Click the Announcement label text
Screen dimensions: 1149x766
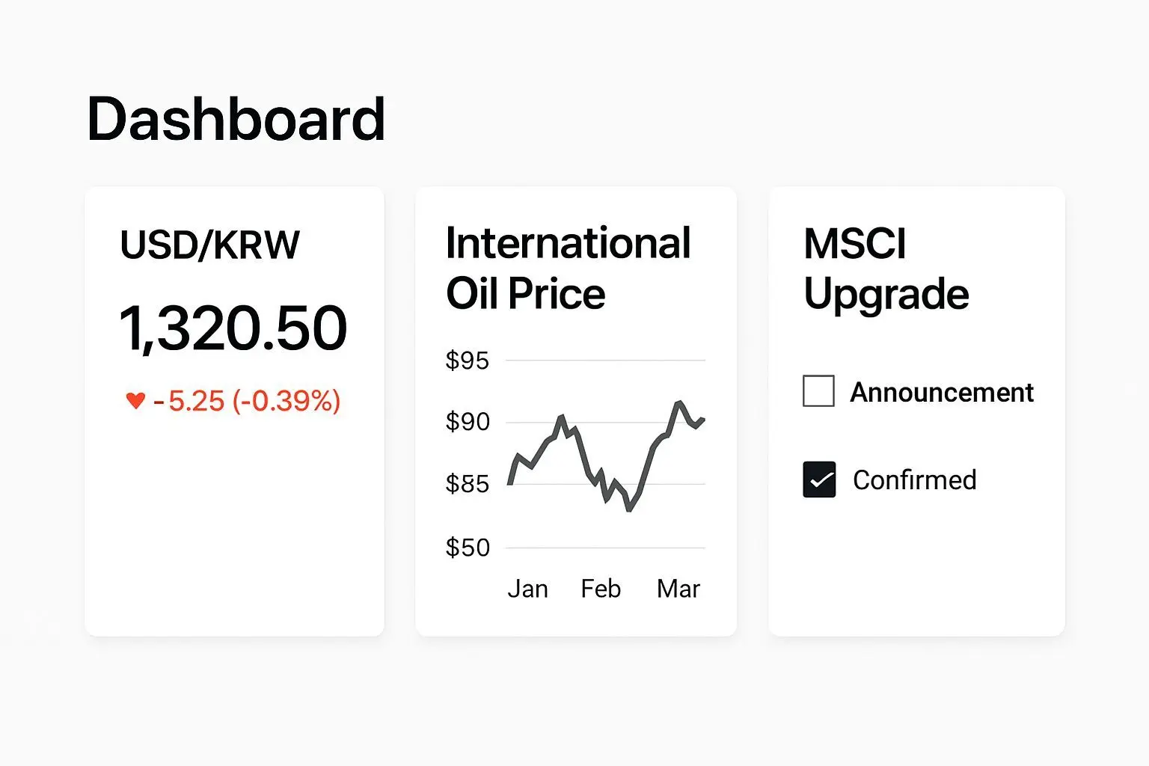point(942,392)
